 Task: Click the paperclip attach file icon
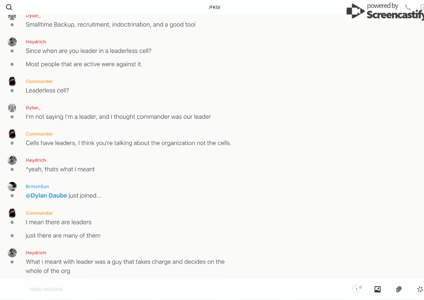(x=399, y=289)
